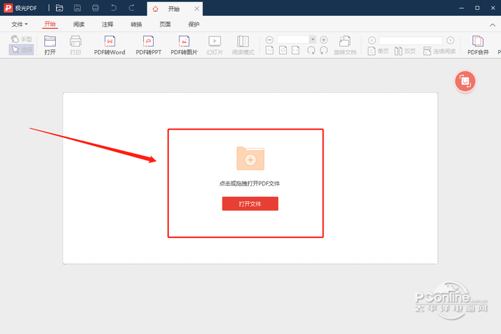Viewport: 501px width, 334px height.
Task: Select the 选择 selection tool
Action: (21, 49)
